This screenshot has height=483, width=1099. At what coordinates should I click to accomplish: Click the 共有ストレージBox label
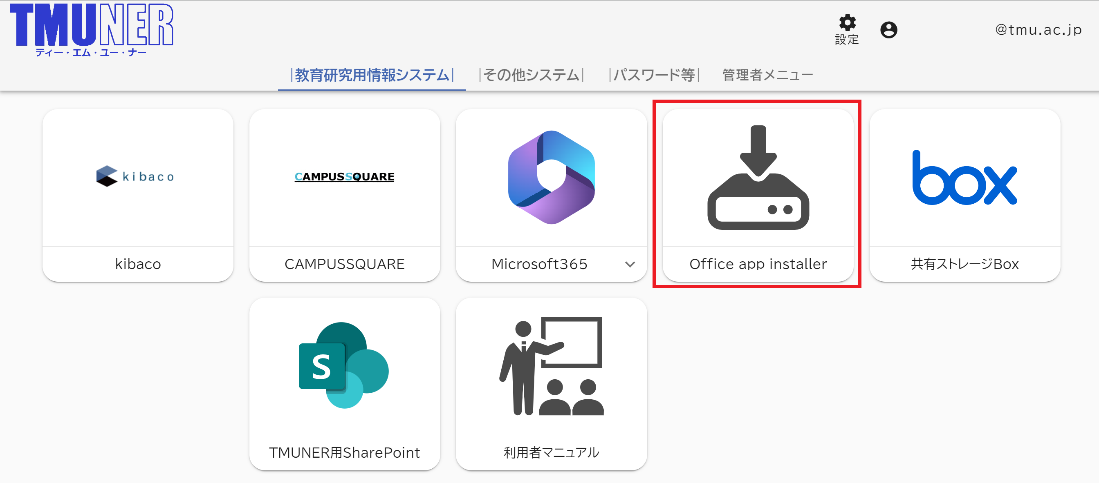[964, 265]
